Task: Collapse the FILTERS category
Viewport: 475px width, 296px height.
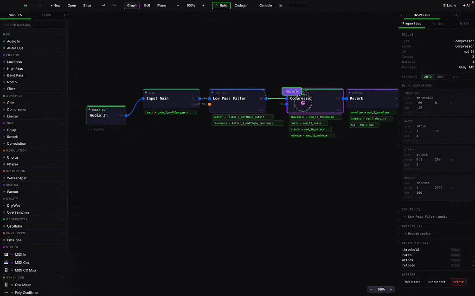Action: click(61, 55)
